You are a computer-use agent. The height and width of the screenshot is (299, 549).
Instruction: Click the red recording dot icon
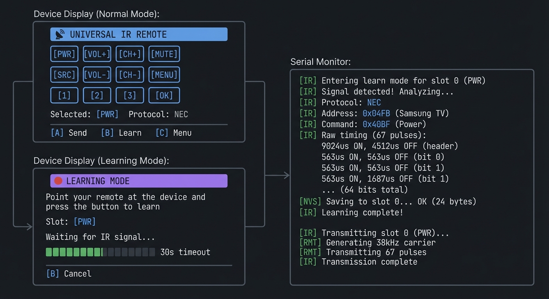point(58,181)
